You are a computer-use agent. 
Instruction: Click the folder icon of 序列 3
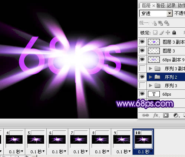coord(158,85)
